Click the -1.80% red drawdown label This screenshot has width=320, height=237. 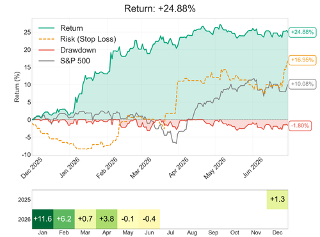[x=300, y=126]
